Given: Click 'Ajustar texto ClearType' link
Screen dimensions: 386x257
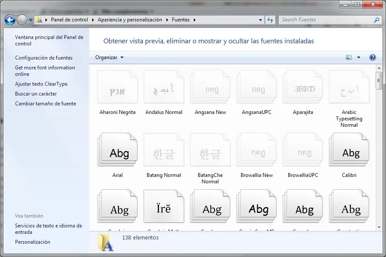Looking at the screenshot, I should pyautogui.click(x=41, y=84).
